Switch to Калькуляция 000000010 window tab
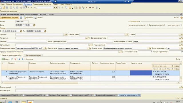 11,95
